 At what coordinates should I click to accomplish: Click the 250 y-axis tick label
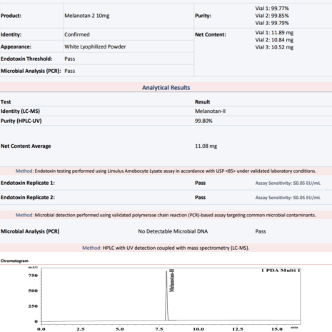click(33, 306)
